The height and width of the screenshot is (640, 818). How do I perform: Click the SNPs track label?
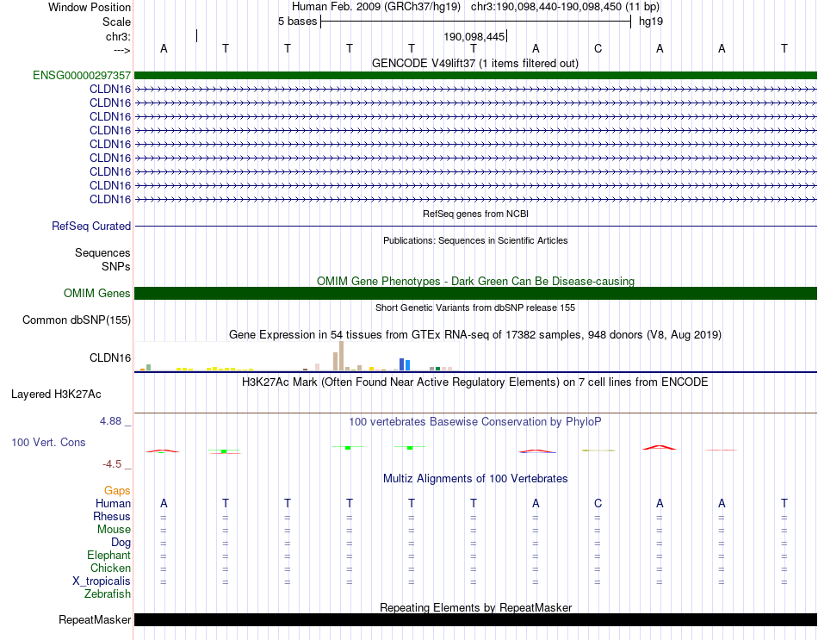click(x=116, y=266)
